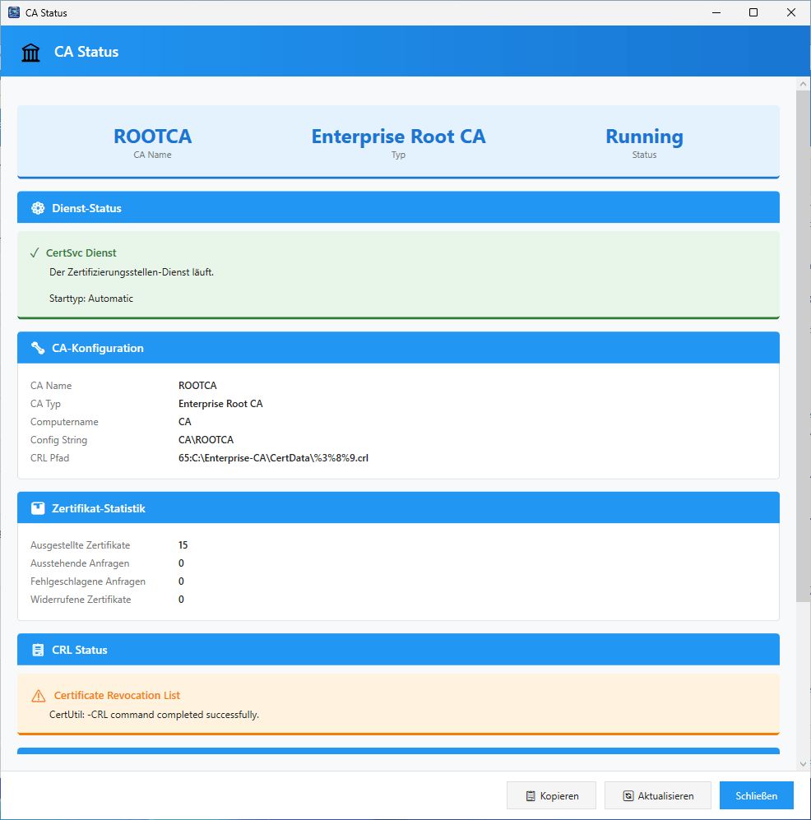Expand the partially visible section below CRL Status
The image size is (811, 820).
point(398,751)
